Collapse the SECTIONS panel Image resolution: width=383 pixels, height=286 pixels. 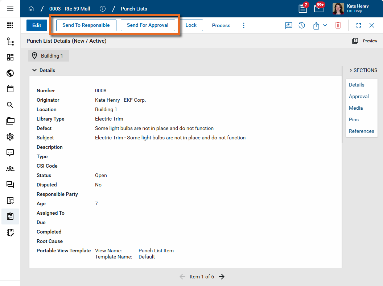[351, 70]
